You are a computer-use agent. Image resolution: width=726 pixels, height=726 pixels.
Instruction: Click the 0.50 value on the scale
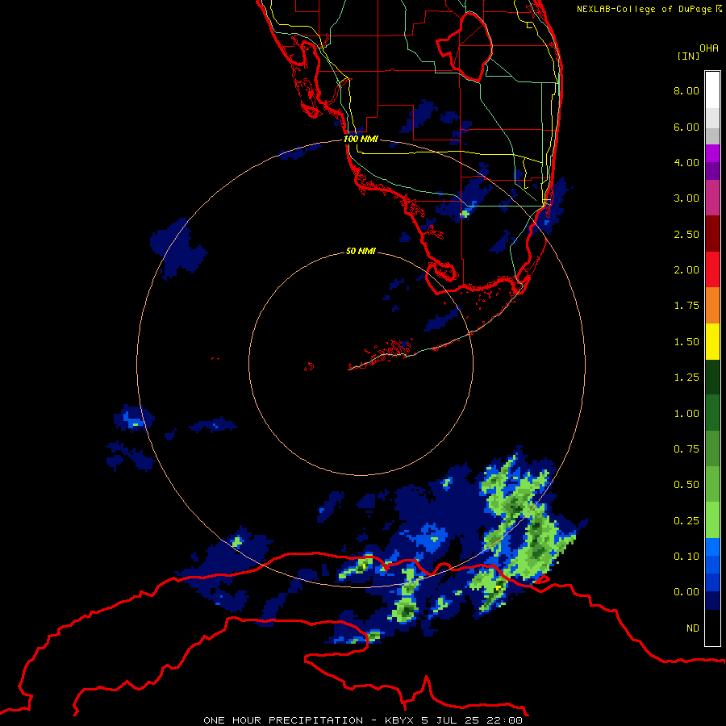click(x=686, y=485)
